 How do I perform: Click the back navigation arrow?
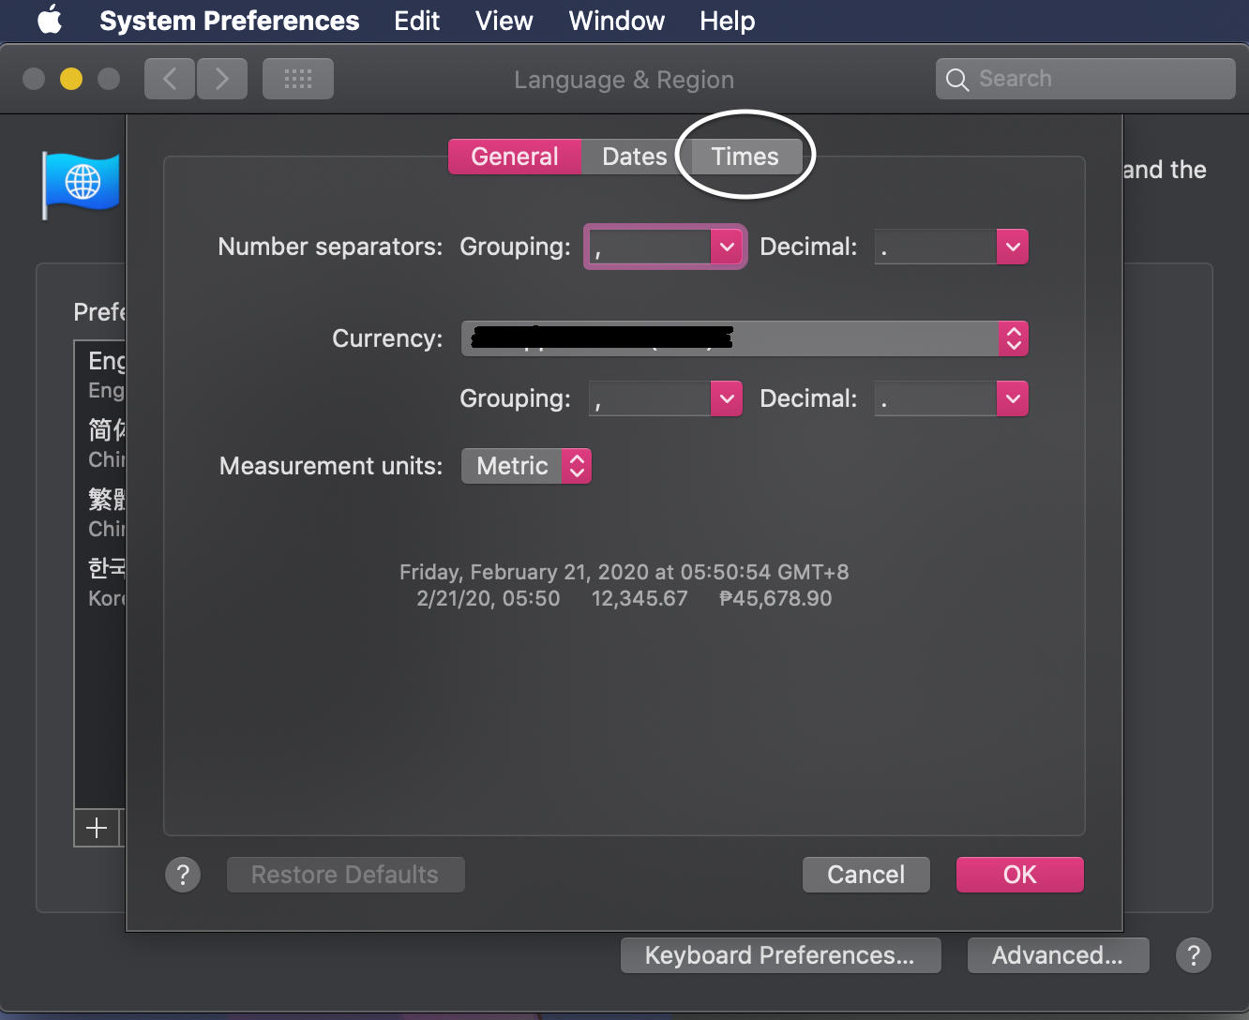tap(170, 79)
